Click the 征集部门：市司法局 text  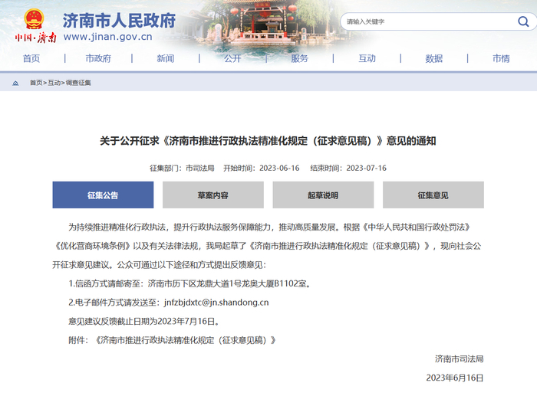click(x=182, y=169)
